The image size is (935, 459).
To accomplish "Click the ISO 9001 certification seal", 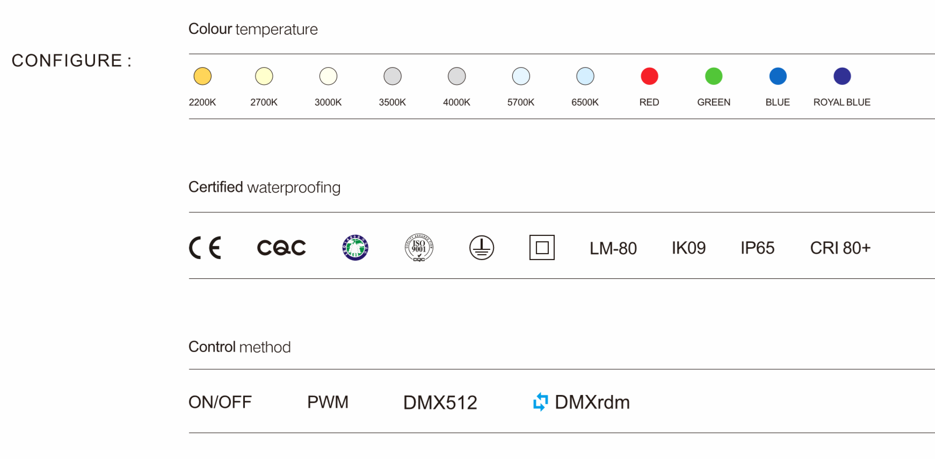I will [419, 248].
